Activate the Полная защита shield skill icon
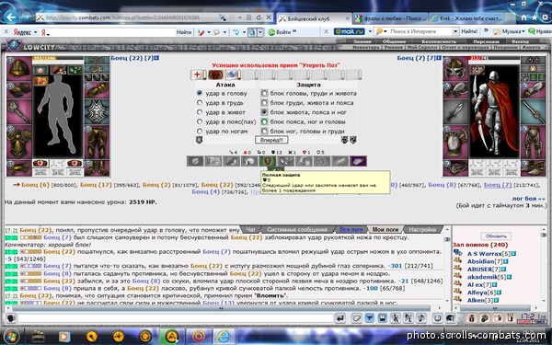The width and height of the screenshot is (552, 345). click(268, 161)
